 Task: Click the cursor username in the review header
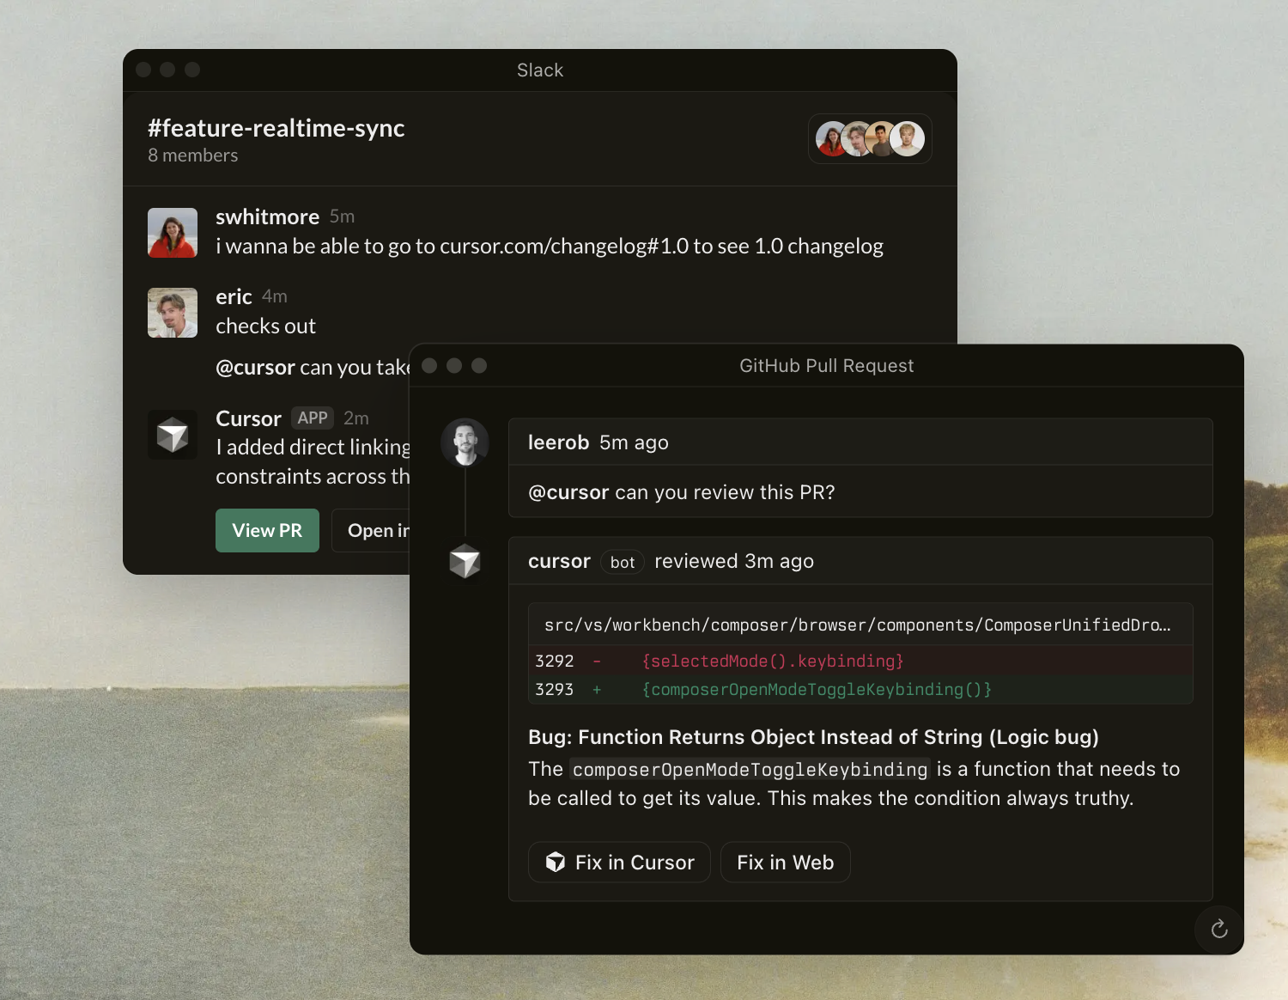pos(559,561)
